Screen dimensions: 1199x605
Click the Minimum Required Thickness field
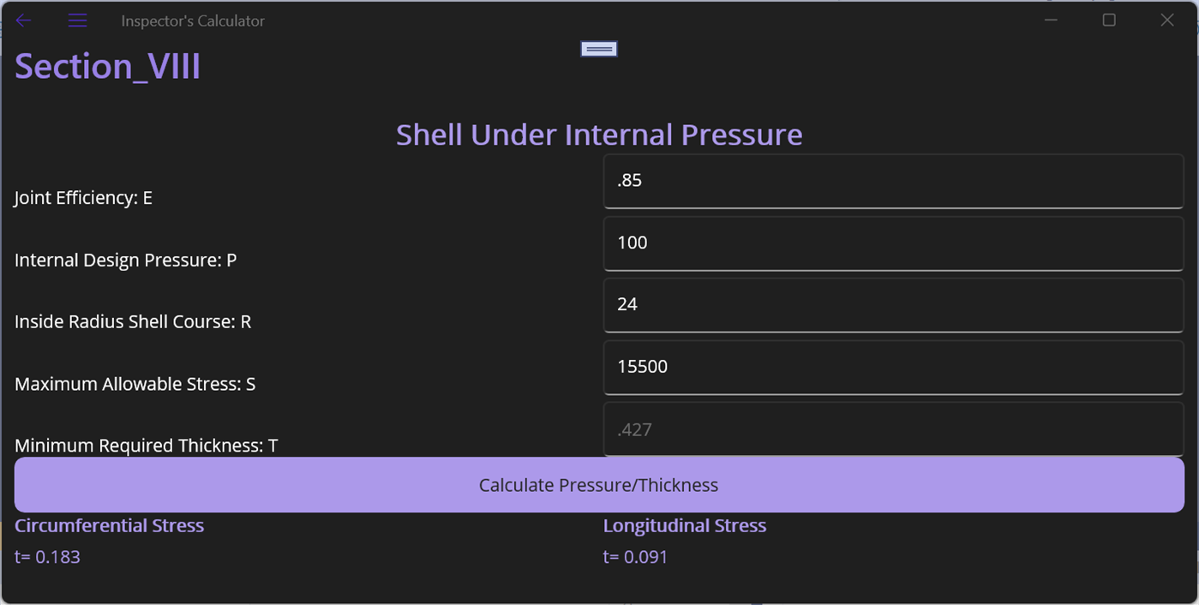pyautogui.click(x=893, y=428)
